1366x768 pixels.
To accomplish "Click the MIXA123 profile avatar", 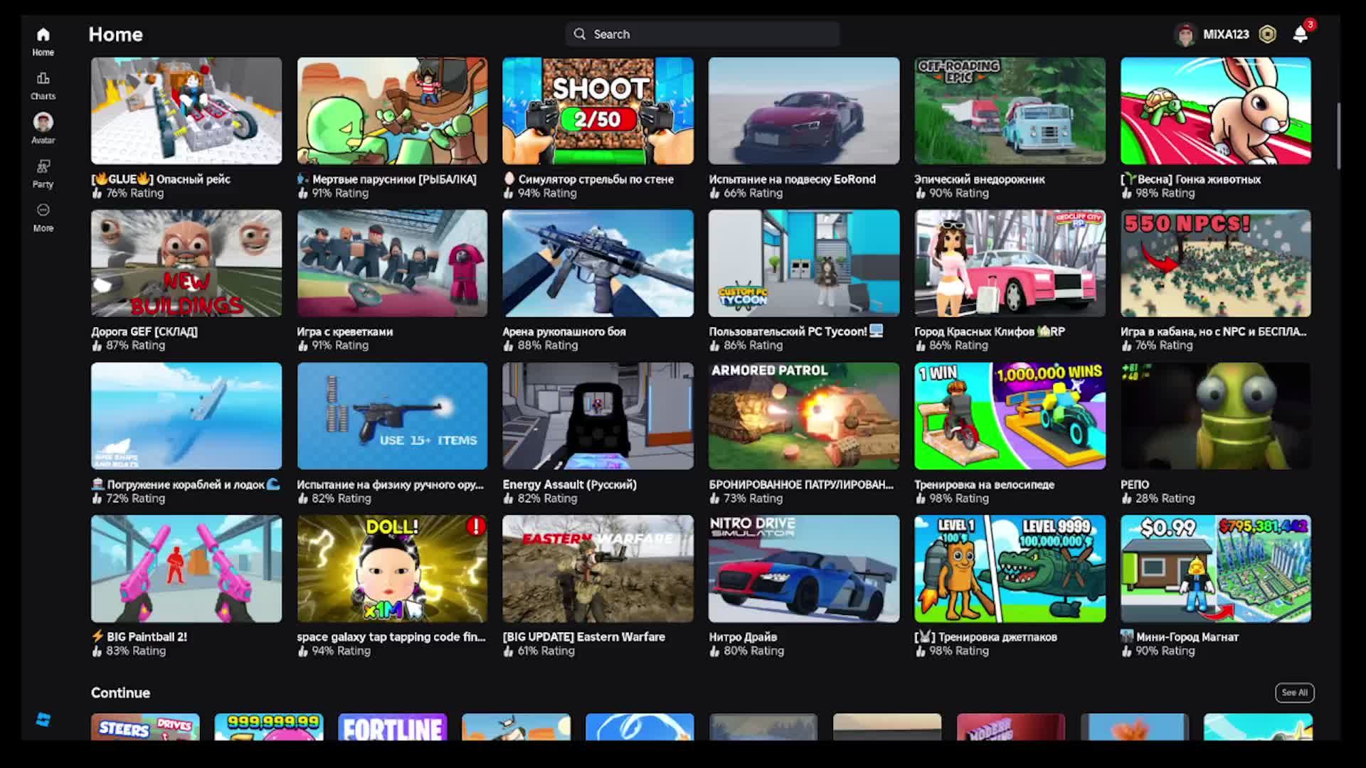I will tap(1185, 34).
